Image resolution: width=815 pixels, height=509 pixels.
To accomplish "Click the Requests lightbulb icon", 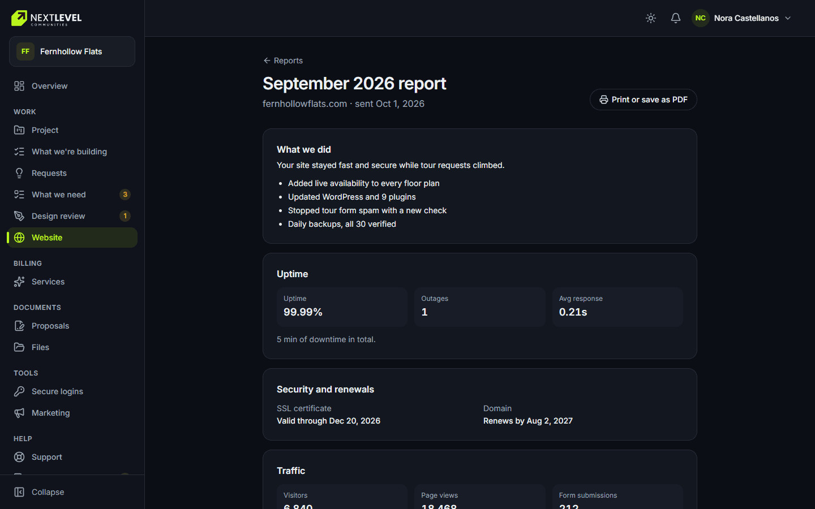I will [19, 173].
